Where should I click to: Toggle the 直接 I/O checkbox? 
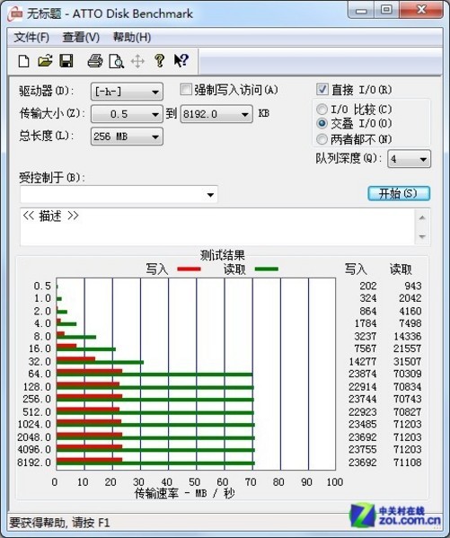322,90
